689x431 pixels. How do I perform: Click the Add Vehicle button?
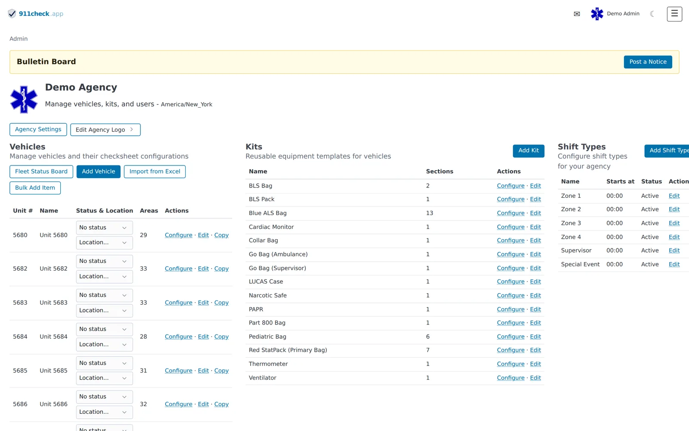99,172
